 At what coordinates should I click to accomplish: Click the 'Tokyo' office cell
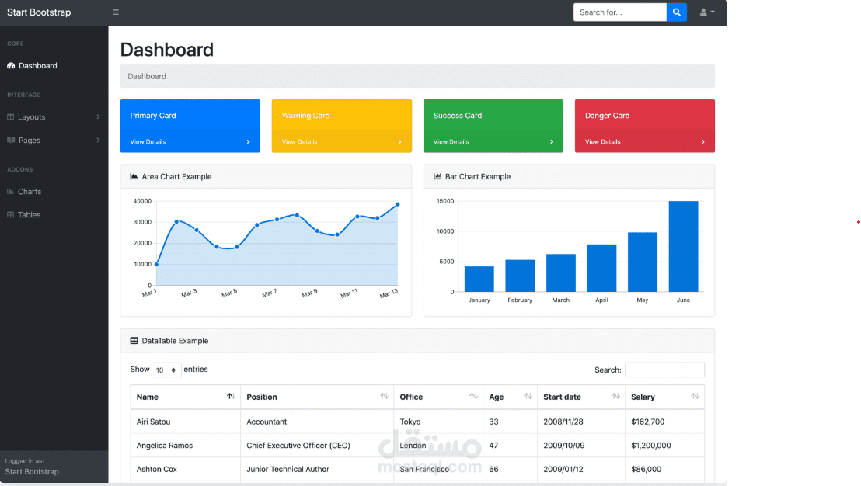coord(438,422)
